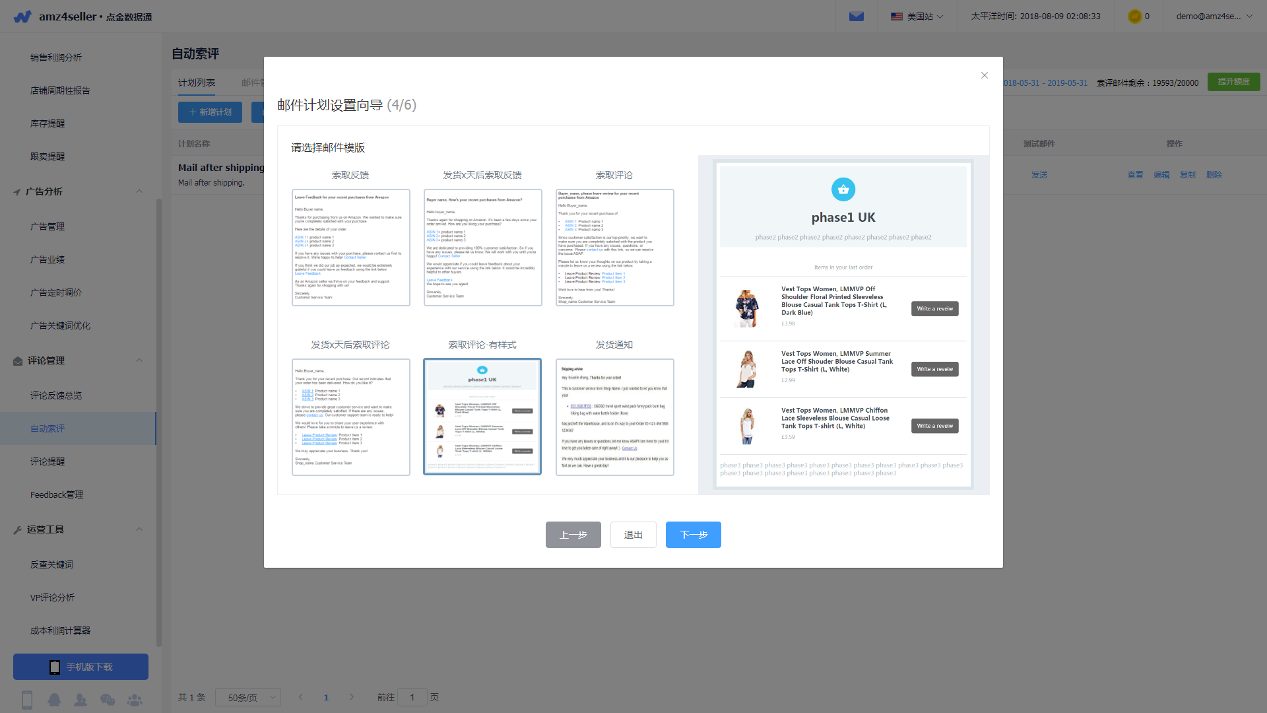Image resolution: width=1267 pixels, height=713 pixels.
Task: Click the user group icon in footer
Action: click(x=135, y=699)
